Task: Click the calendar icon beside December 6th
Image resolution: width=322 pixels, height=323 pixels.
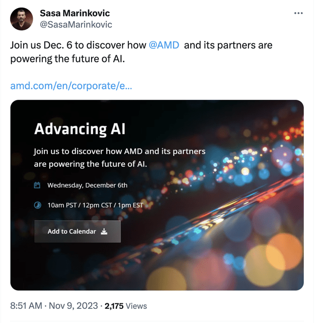Action: click(37, 185)
